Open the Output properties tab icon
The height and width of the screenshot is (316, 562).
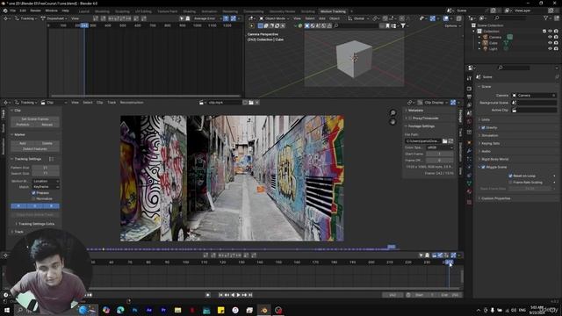[x=469, y=97]
